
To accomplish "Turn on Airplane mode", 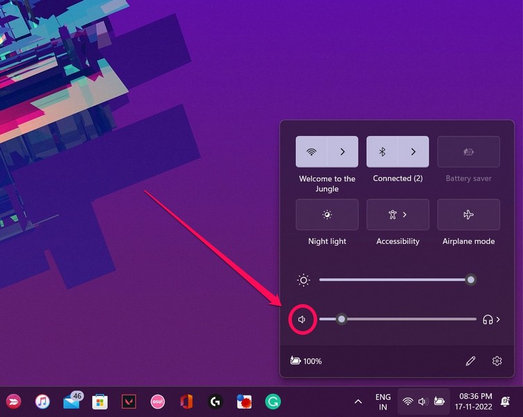I will (x=468, y=215).
